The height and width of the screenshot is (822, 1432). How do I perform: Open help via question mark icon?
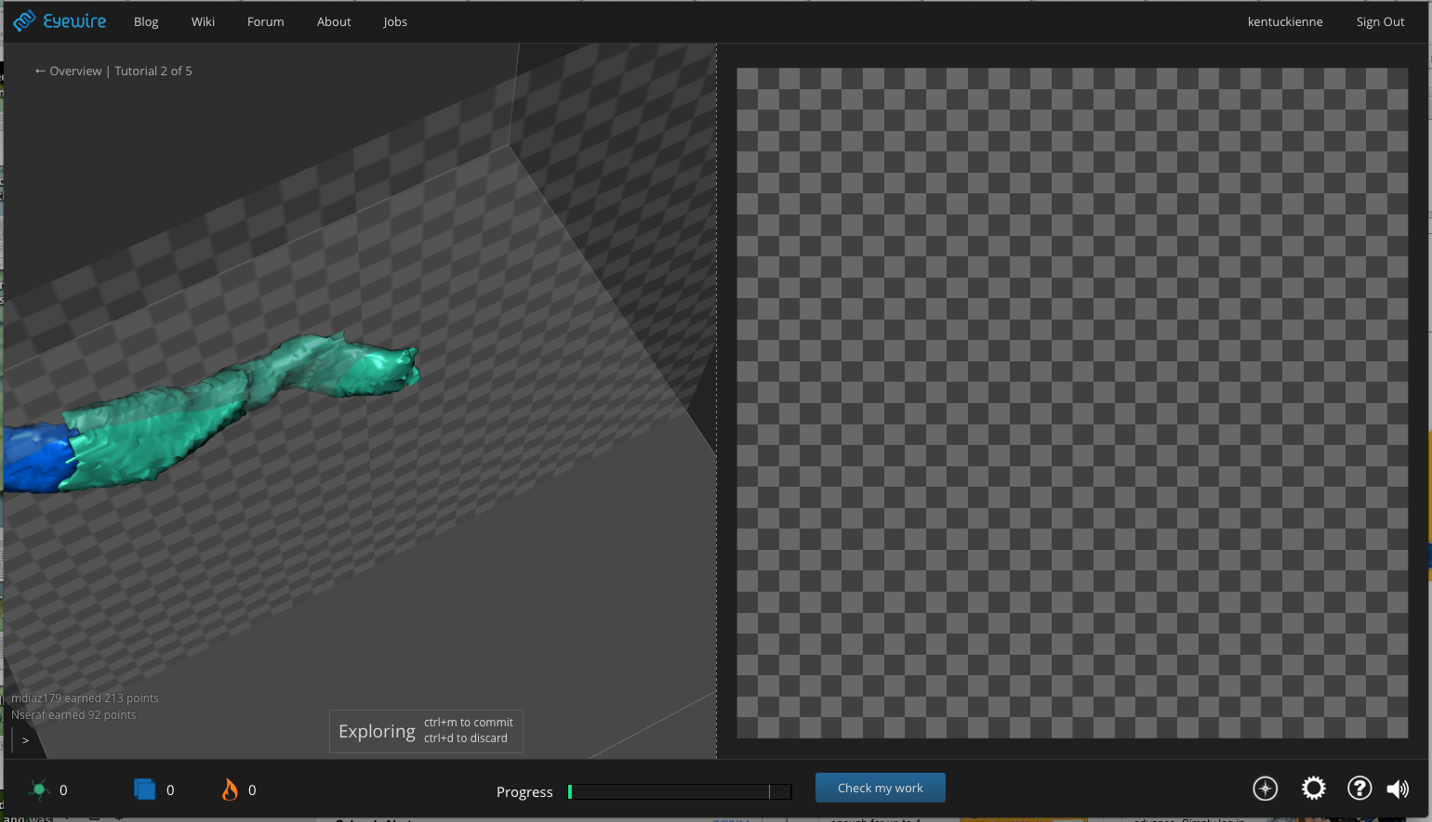coord(1359,789)
